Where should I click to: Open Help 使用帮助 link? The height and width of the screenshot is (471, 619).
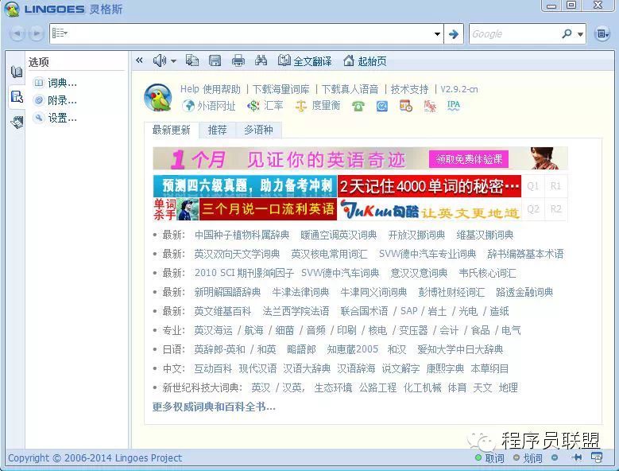click(211, 89)
